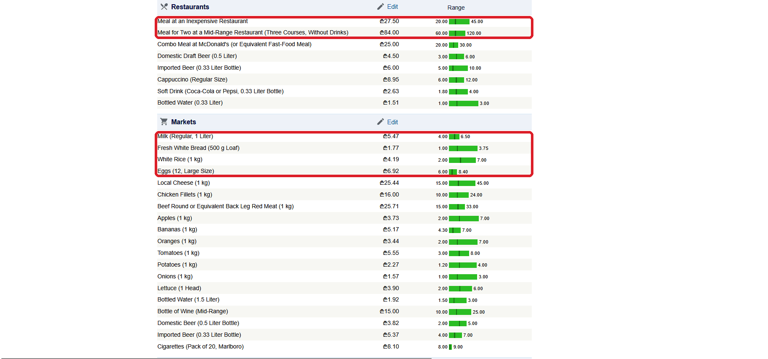
Task: Click the Restaurants fork-and-knife icon
Action: [x=164, y=7]
